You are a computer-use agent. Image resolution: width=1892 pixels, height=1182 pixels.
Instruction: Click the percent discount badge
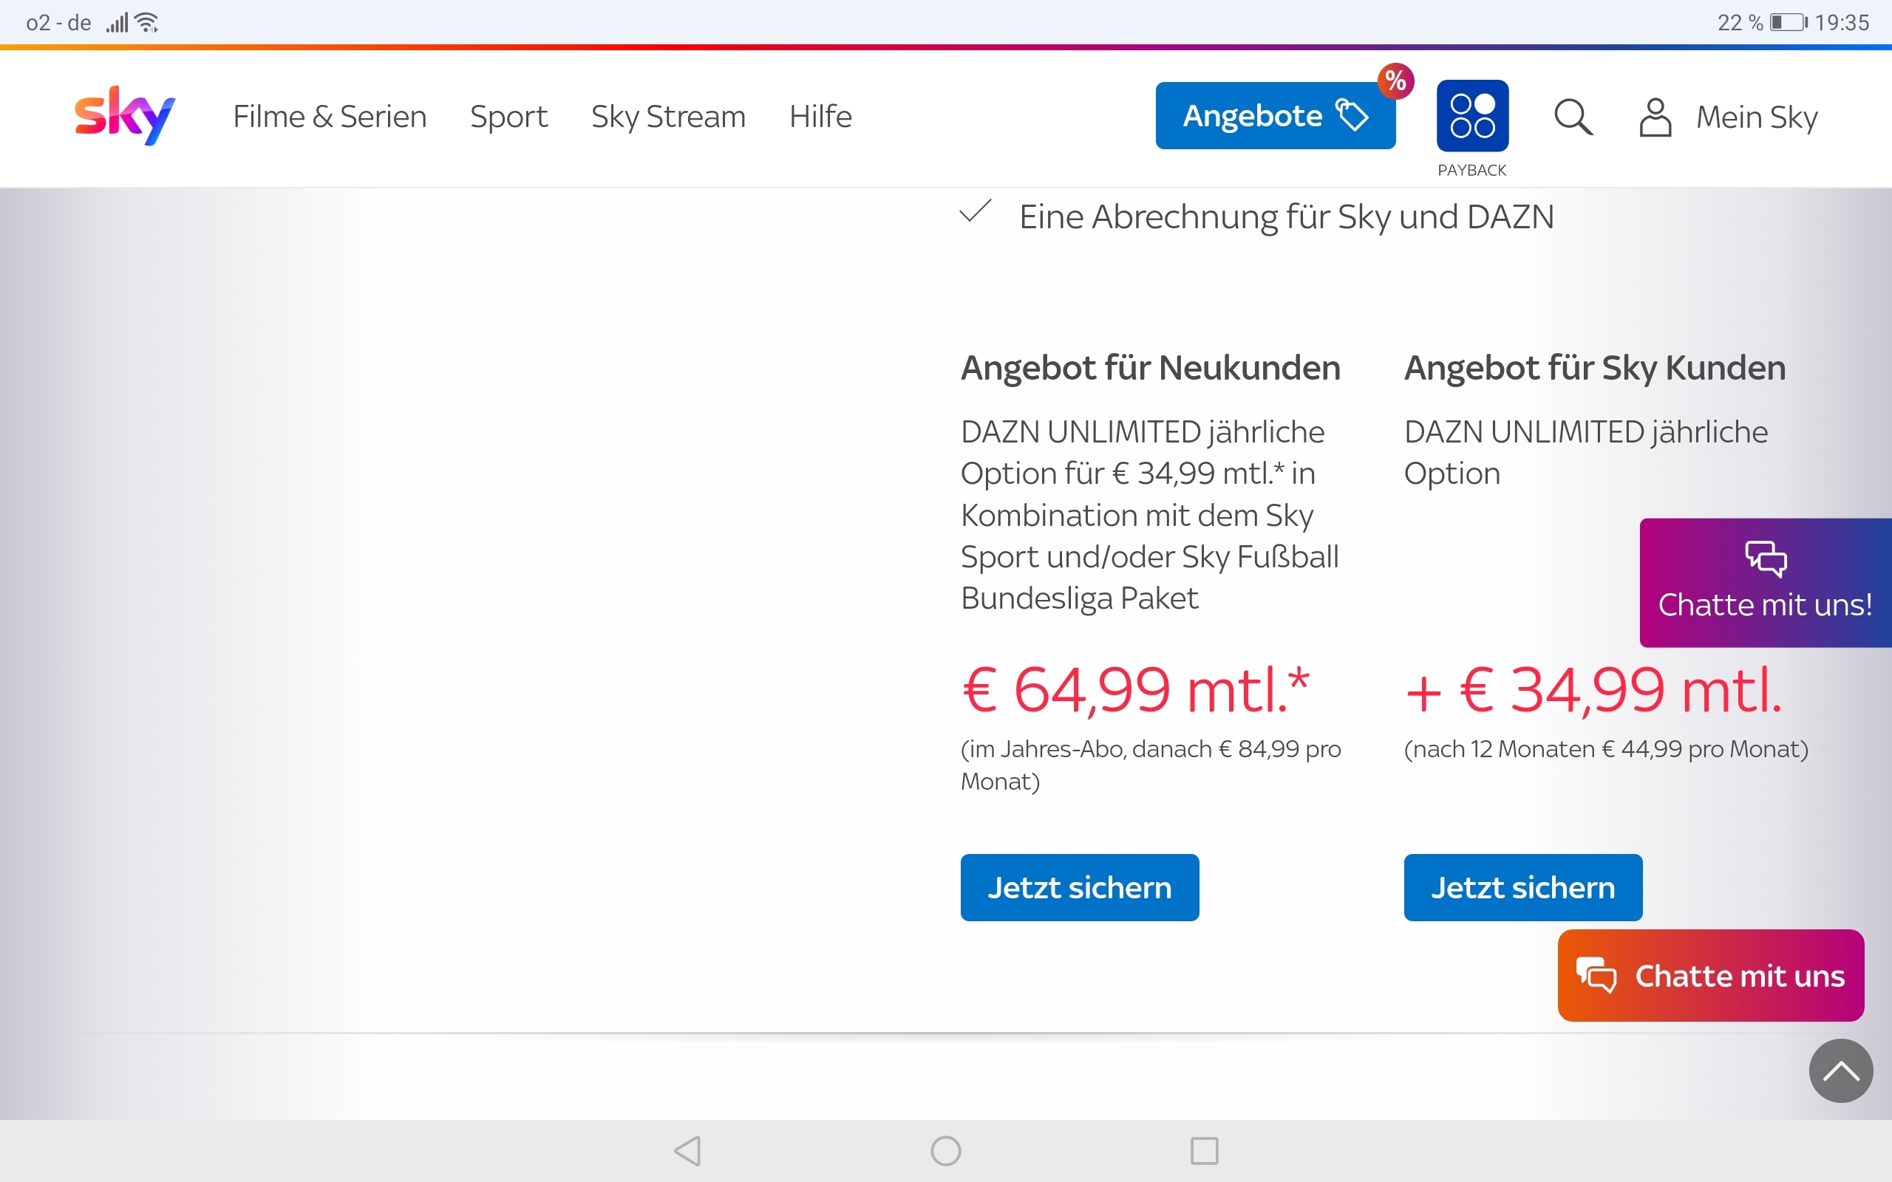(1395, 81)
